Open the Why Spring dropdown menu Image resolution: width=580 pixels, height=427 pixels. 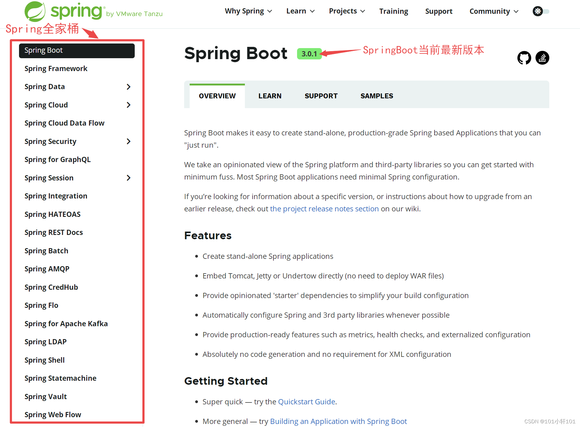[x=248, y=11]
